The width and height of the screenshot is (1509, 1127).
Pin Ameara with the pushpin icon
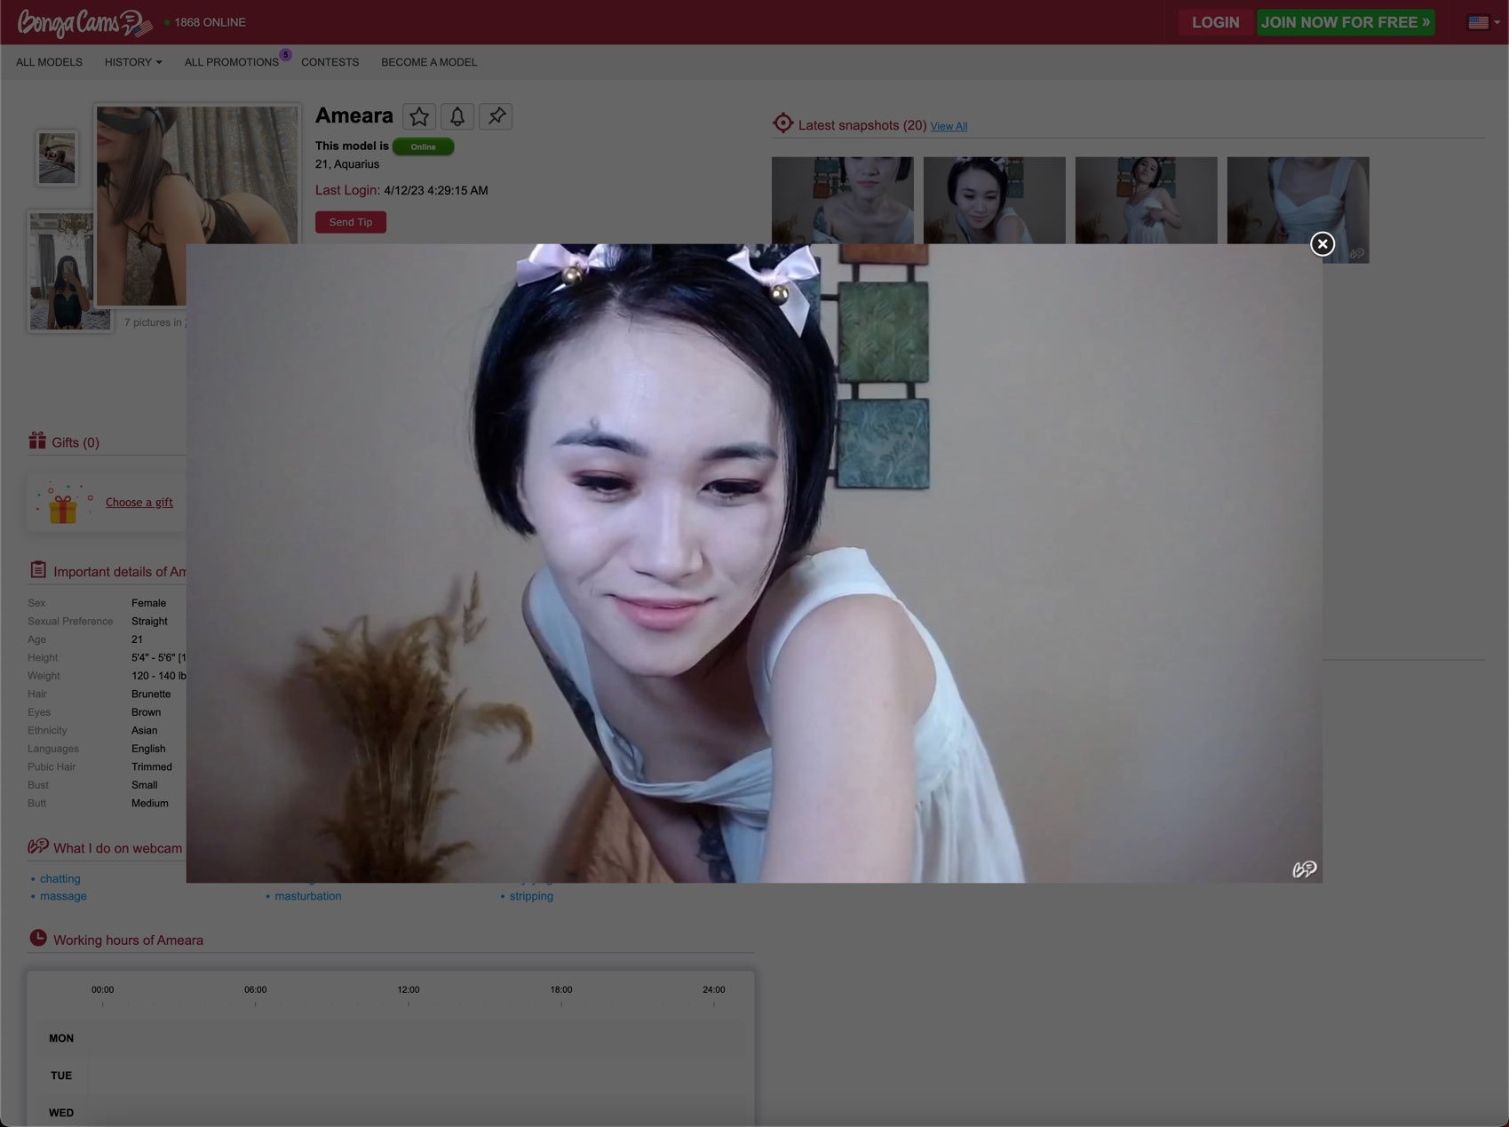pyautogui.click(x=496, y=116)
